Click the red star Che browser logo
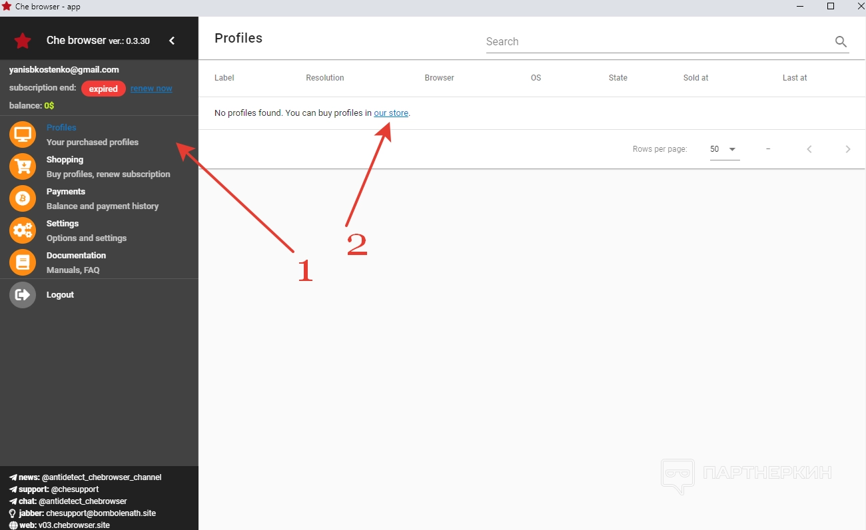866x530 pixels. pyautogui.click(x=23, y=41)
